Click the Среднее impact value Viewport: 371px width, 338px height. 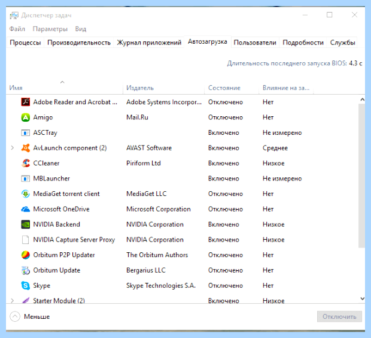(275, 148)
